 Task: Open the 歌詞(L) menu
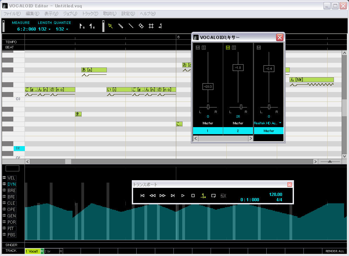(110, 14)
